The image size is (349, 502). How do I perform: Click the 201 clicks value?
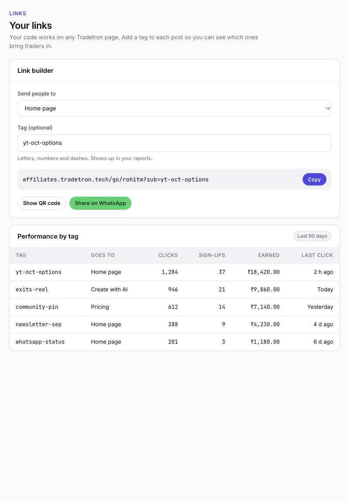[173, 341]
